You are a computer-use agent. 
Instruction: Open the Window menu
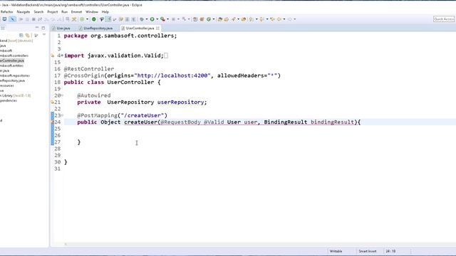(92, 12)
